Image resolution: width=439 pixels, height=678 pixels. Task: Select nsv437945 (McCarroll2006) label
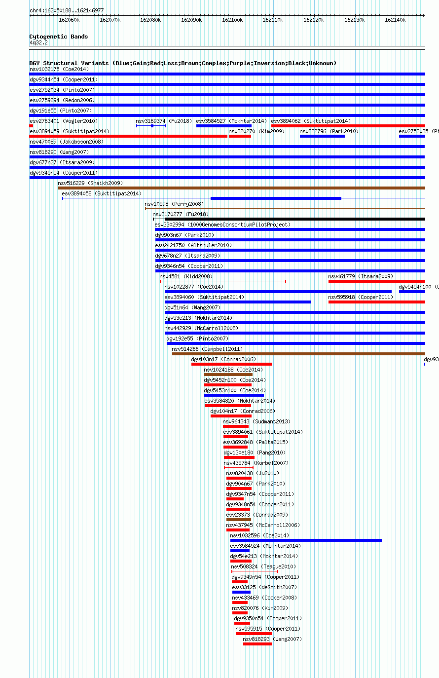[x=263, y=525]
